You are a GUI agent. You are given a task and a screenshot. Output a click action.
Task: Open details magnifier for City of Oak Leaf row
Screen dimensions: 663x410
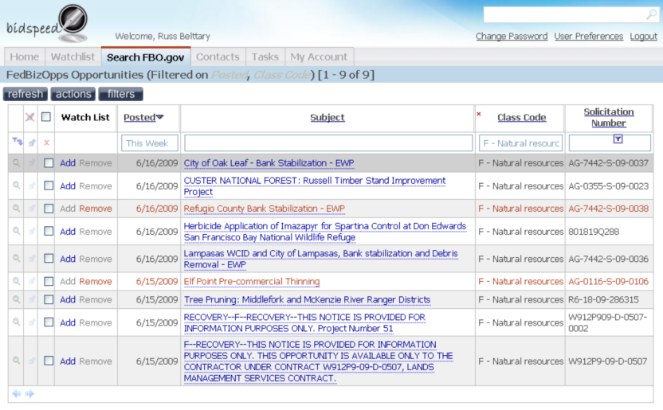(x=16, y=162)
